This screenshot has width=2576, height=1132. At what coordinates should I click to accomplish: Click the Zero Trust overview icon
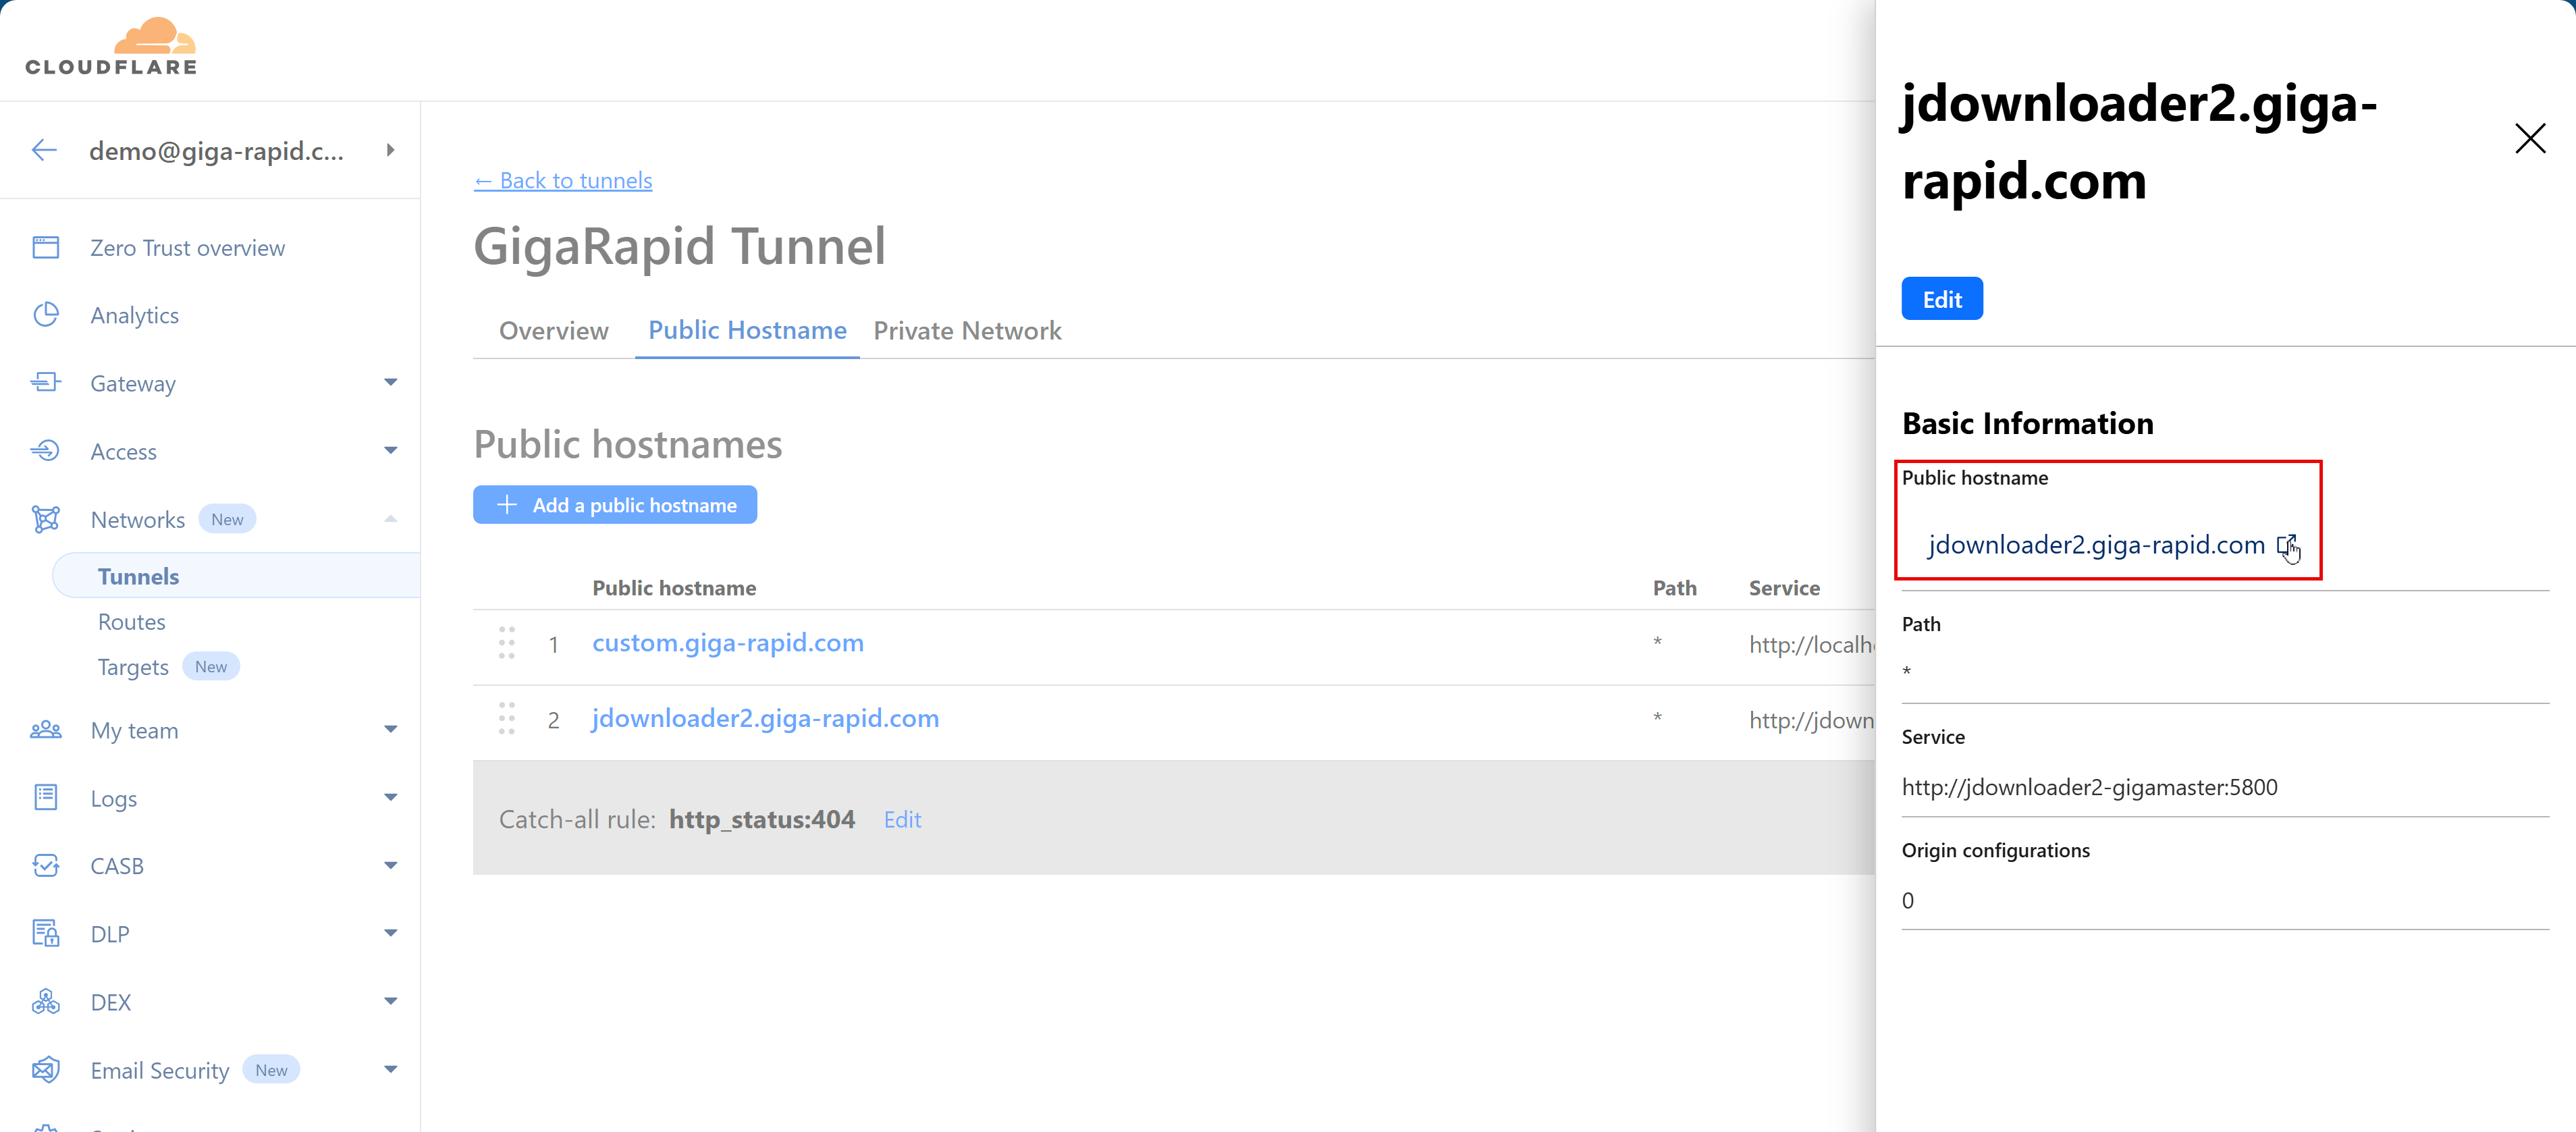(46, 247)
